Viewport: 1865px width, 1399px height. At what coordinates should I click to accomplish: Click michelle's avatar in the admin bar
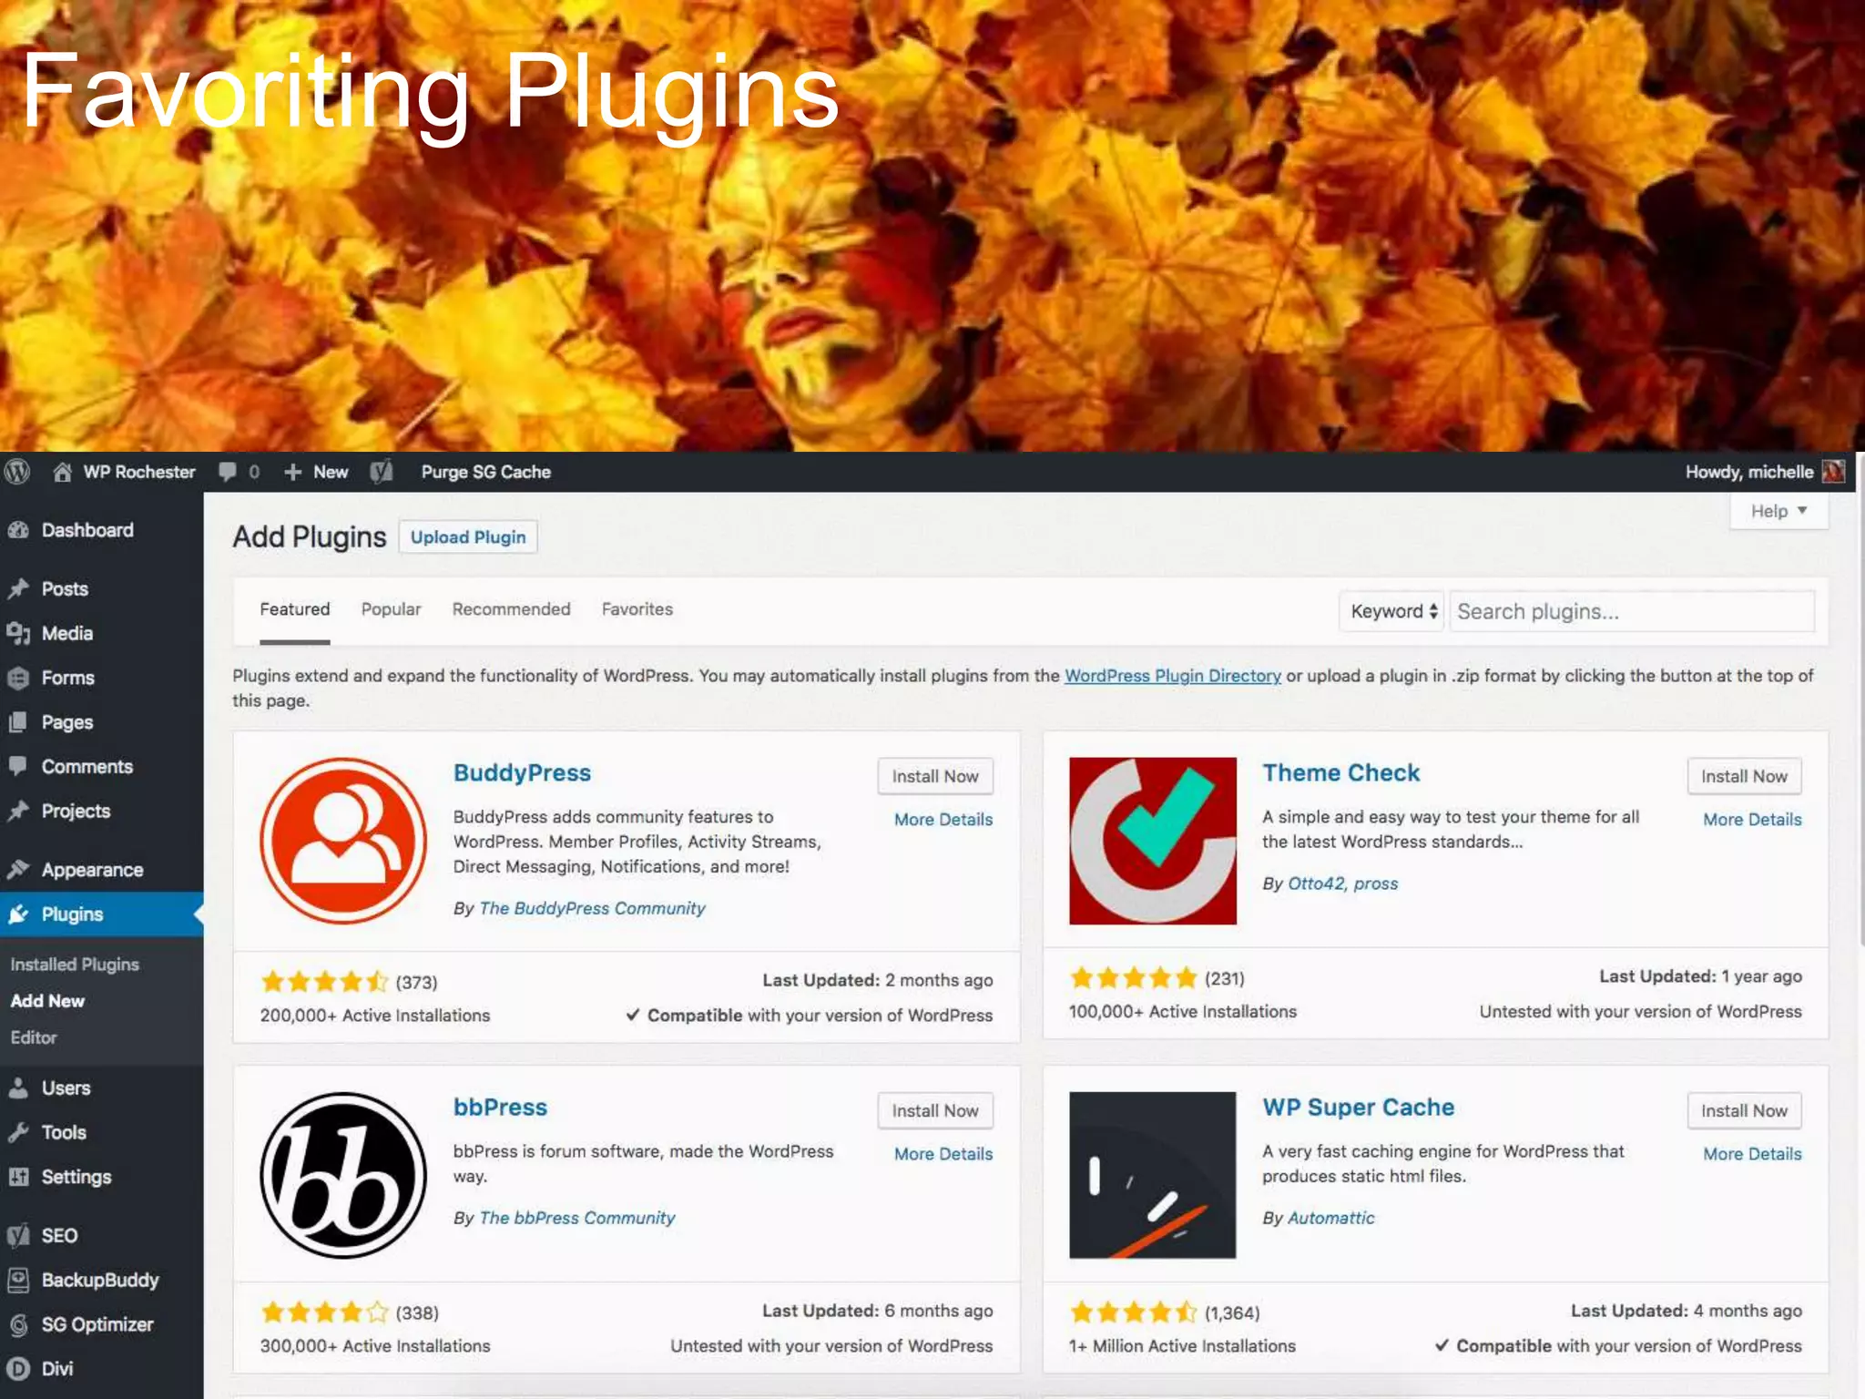click(x=1833, y=472)
